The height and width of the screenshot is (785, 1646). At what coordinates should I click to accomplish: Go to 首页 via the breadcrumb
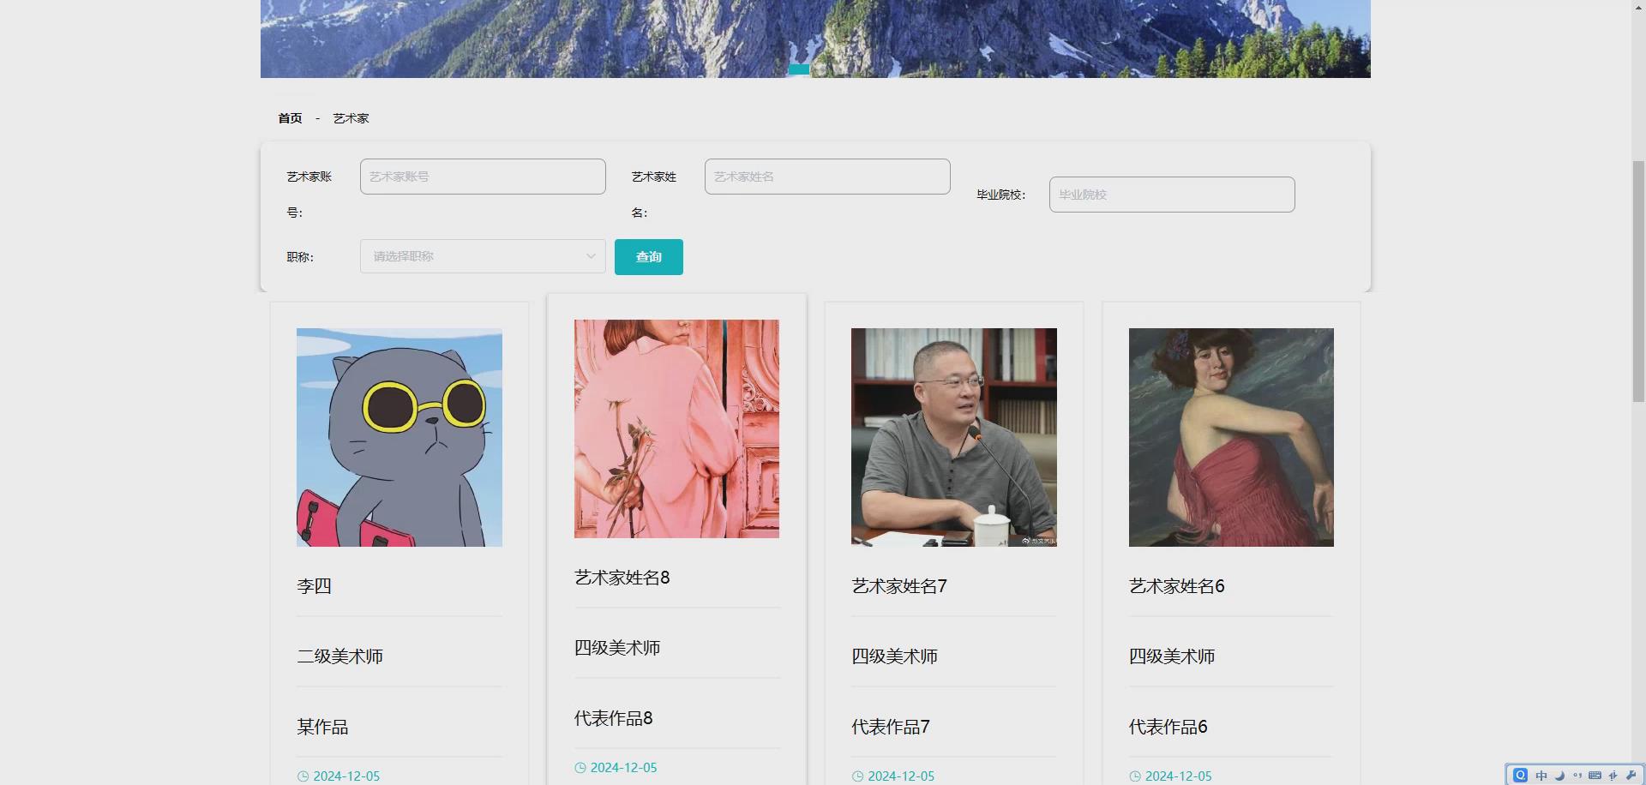tap(290, 117)
